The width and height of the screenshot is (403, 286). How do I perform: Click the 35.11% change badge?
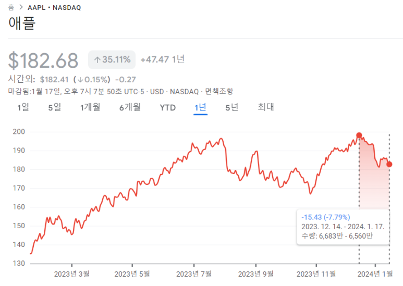112,59
